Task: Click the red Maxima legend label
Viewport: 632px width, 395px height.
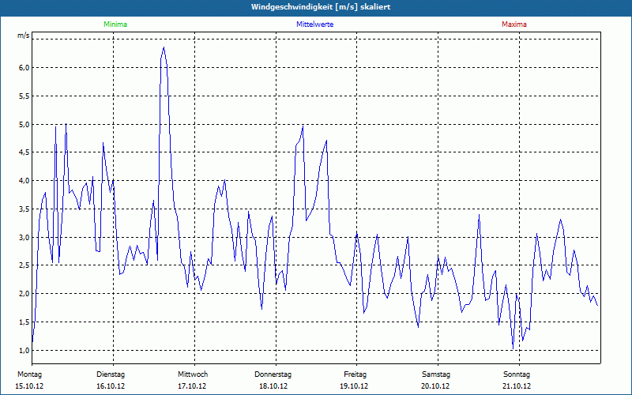Action: tap(514, 24)
